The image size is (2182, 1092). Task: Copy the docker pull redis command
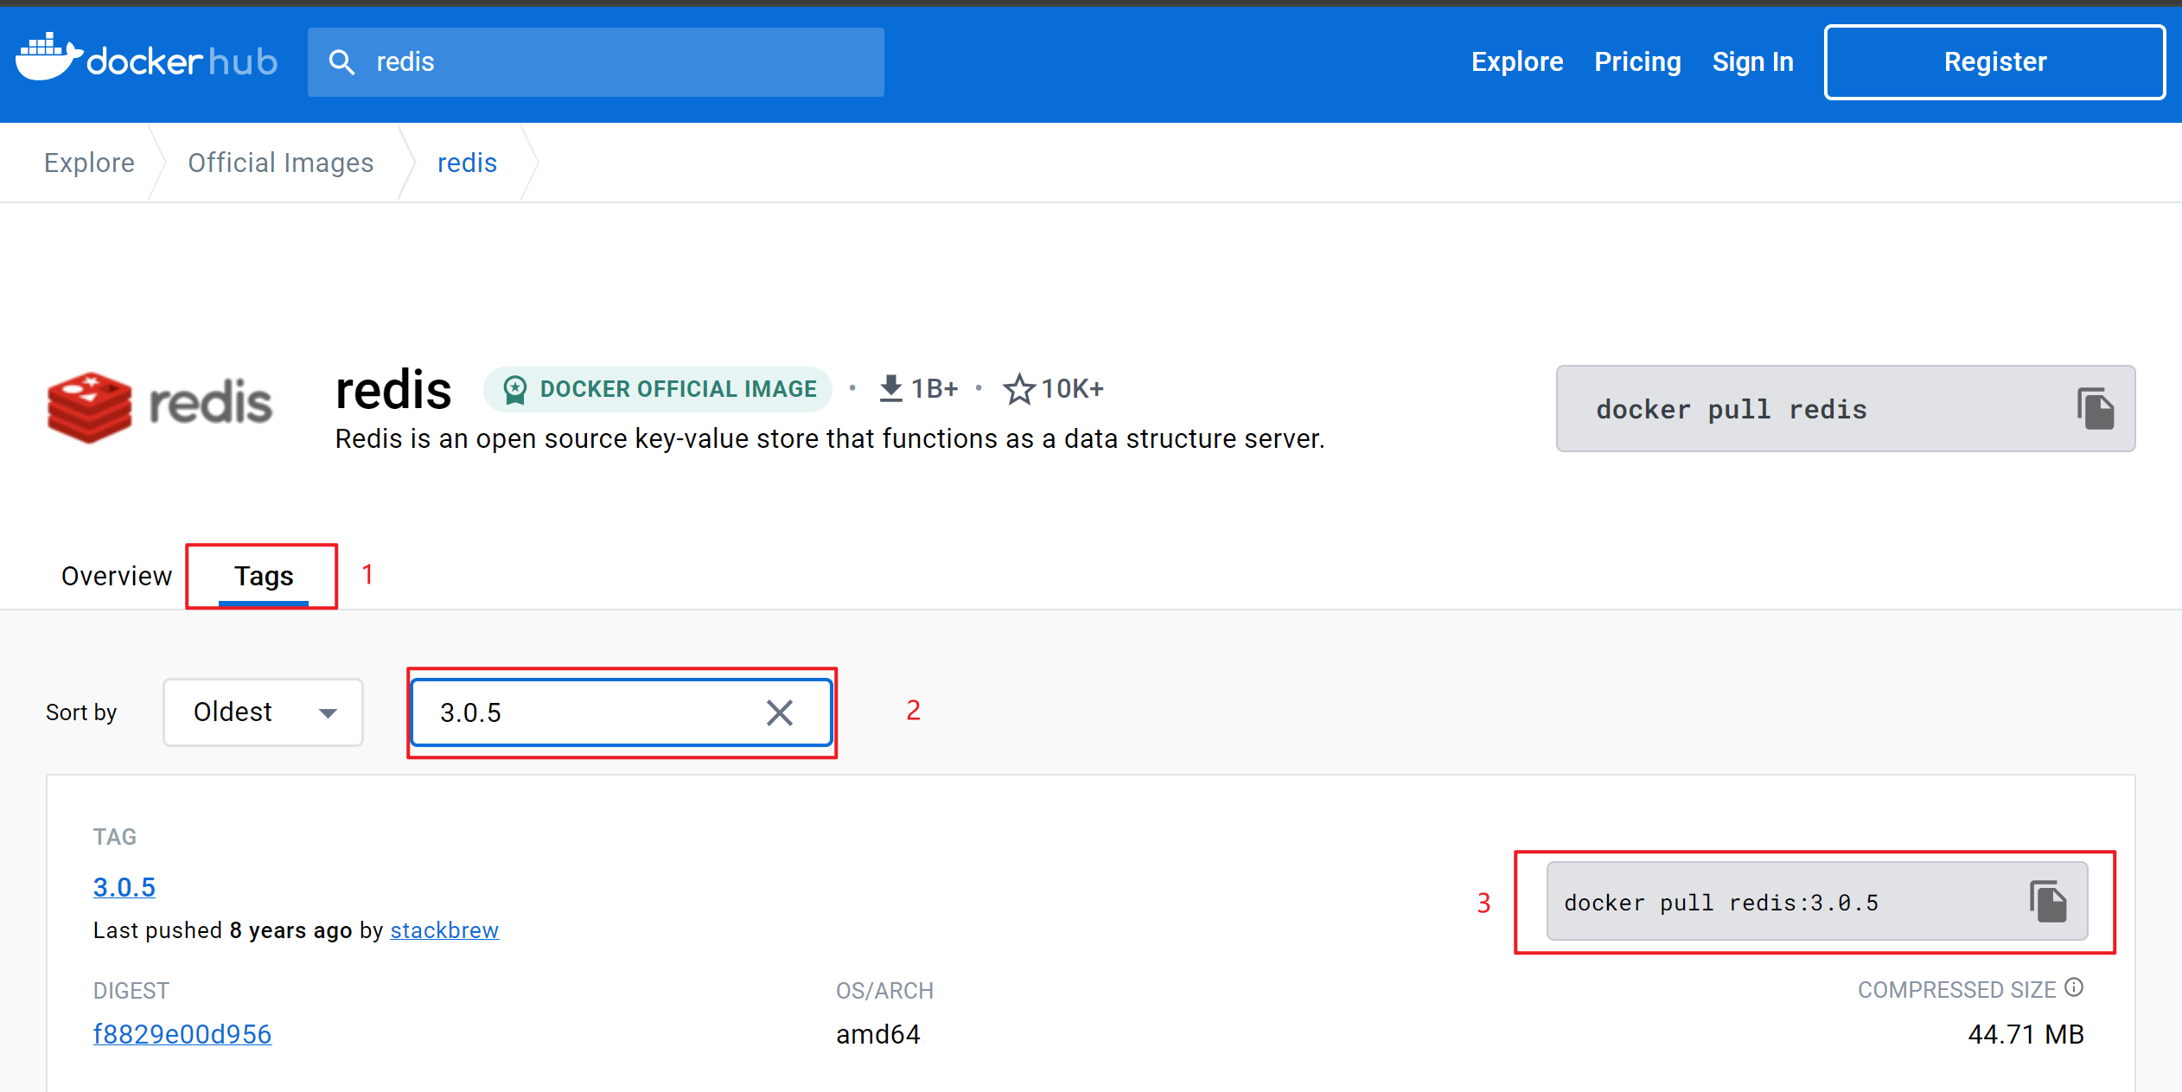2096,408
